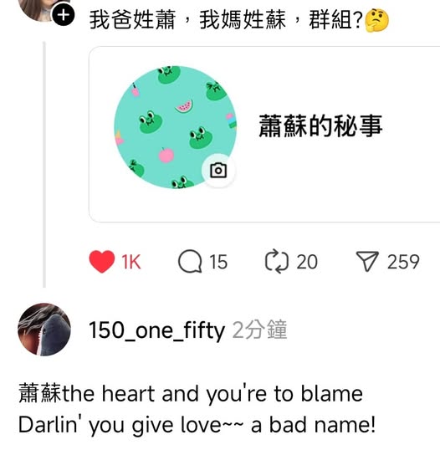
Task: Tap the 259 shares count
Action: click(403, 262)
